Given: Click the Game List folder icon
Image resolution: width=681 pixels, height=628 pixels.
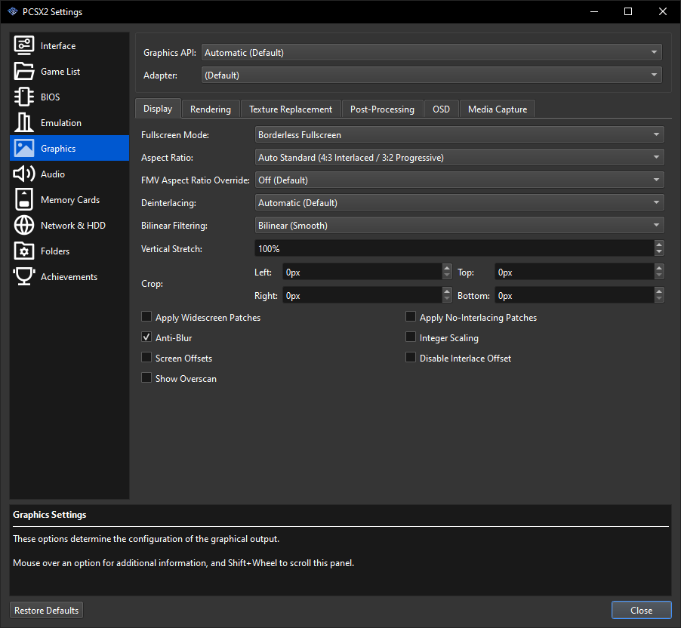Looking at the screenshot, I should (24, 71).
